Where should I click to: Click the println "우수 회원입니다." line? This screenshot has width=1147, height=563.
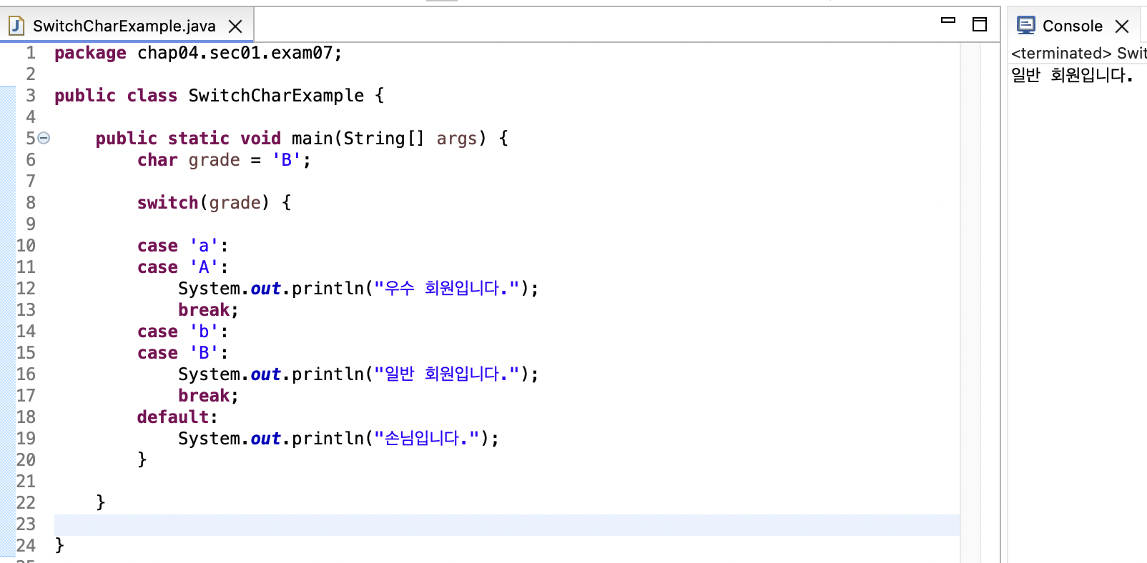click(x=358, y=289)
